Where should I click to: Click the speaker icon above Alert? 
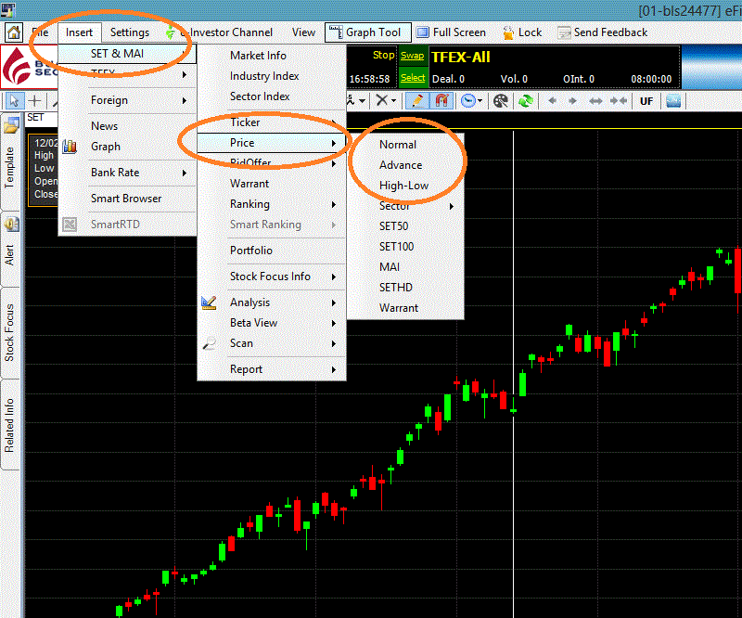(x=11, y=224)
